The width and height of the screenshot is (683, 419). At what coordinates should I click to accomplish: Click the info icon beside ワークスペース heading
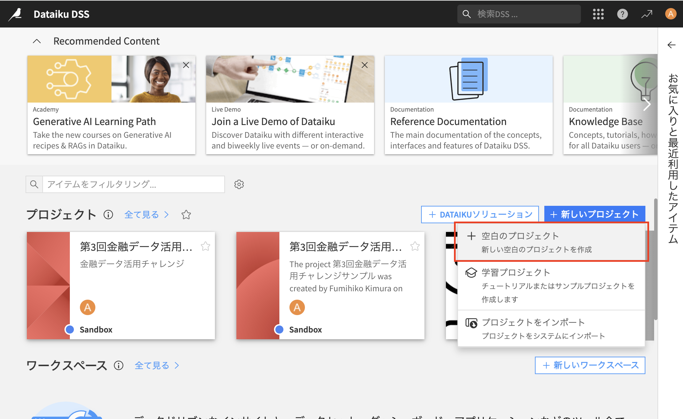tap(119, 365)
